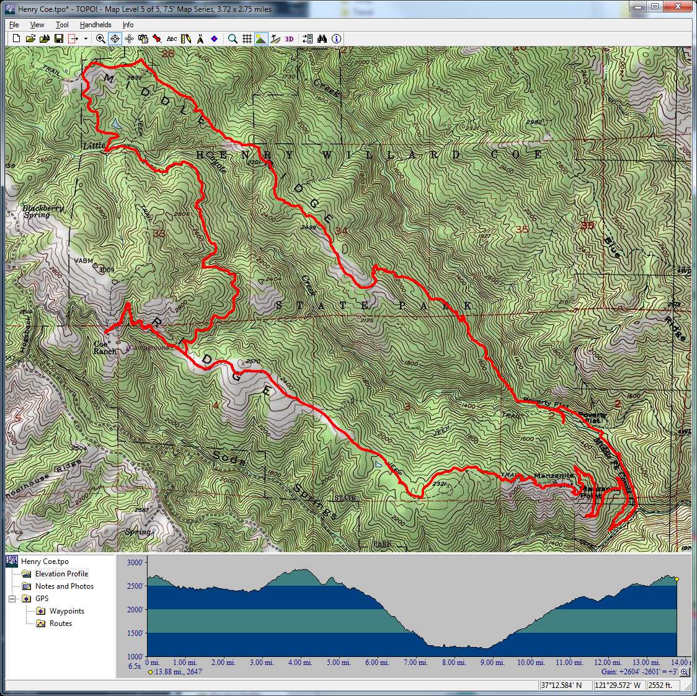The height and width of the screenshot is (696, 697).
Task: Choose the ABC text label tool
Action: click(172, 38)
